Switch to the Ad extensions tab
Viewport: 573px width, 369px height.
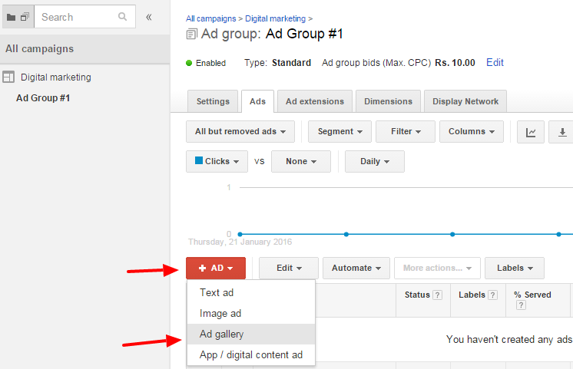pyautogui.click(x=315, y=101)
